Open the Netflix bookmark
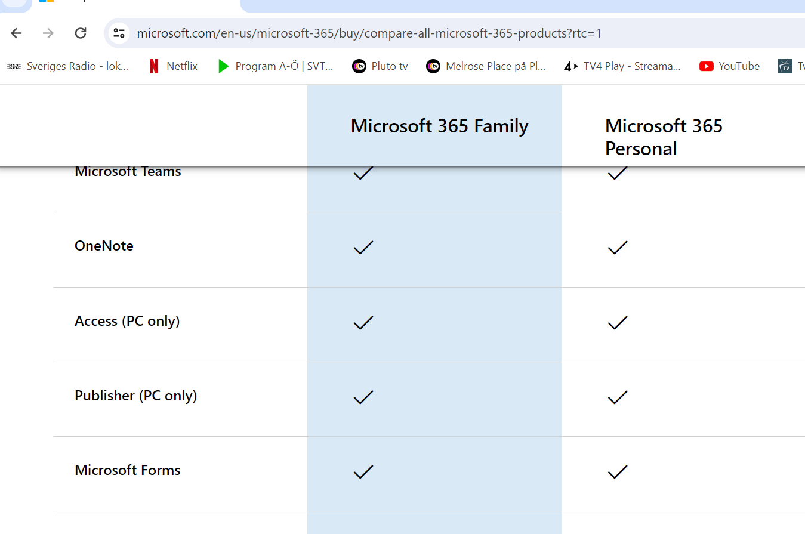The height and width of the screenshot is (534, 805). point(173,66)
